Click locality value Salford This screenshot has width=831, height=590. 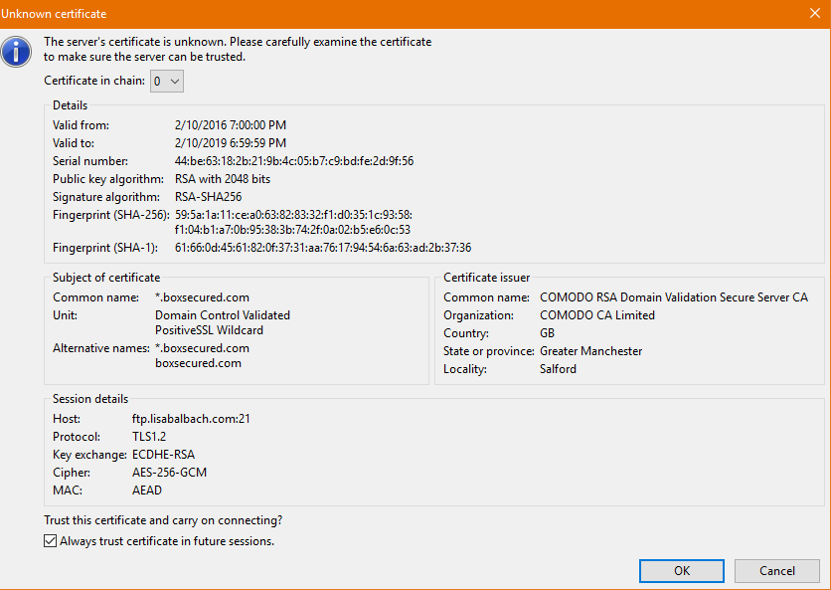[558, 369]
